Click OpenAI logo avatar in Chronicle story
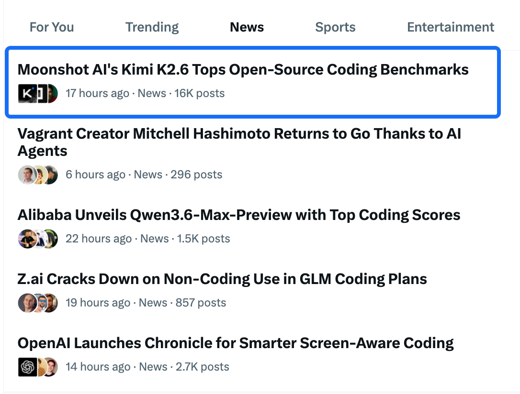This screenshot has height=394, width=520. coord(27,367)
